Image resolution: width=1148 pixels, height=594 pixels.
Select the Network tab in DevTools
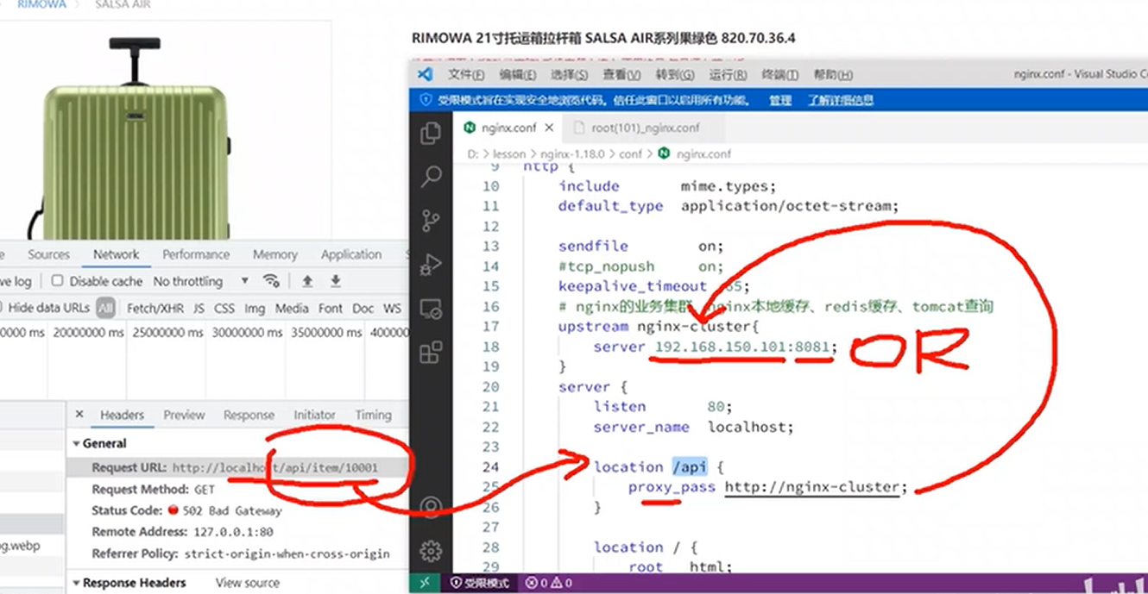pyautogui.click(x=116, y=254)
